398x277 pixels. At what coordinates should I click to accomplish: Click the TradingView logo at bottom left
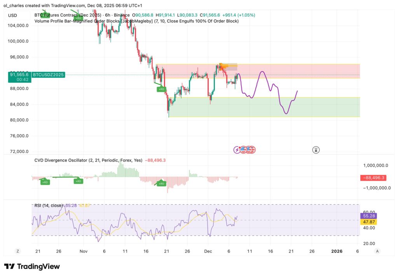[31, 267]
